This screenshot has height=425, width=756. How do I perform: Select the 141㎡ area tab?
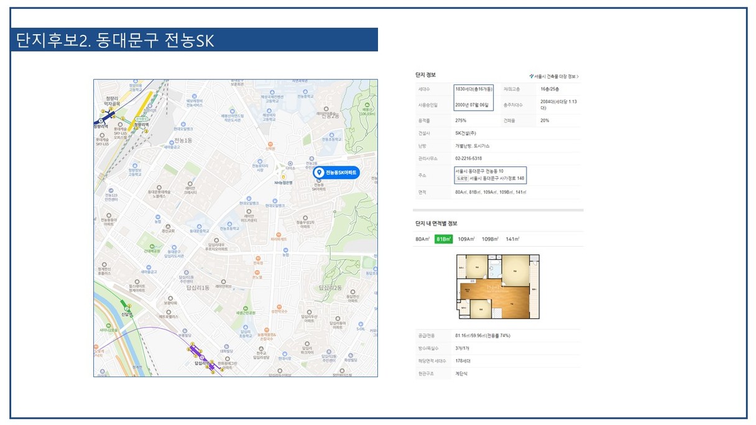tap(512, 239)
